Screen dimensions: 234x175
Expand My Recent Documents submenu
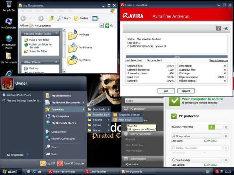click(65, 103)
